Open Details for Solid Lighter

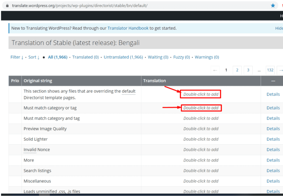tap(273, 139)
